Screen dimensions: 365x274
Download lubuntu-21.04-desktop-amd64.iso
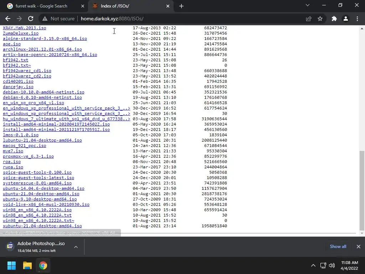click(x=42, y=140)
